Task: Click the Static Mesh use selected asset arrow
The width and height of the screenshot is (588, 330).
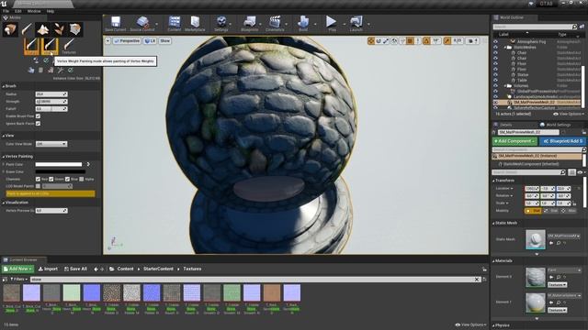Action: [x=551, y=243]
